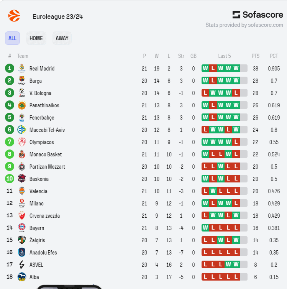This screenshot has width=287, height=289.
Task: Click the rank 1 green position badge
Action: coord(10,69)
